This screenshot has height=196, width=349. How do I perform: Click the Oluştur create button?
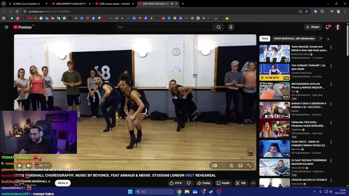click(x=312, y=27)
